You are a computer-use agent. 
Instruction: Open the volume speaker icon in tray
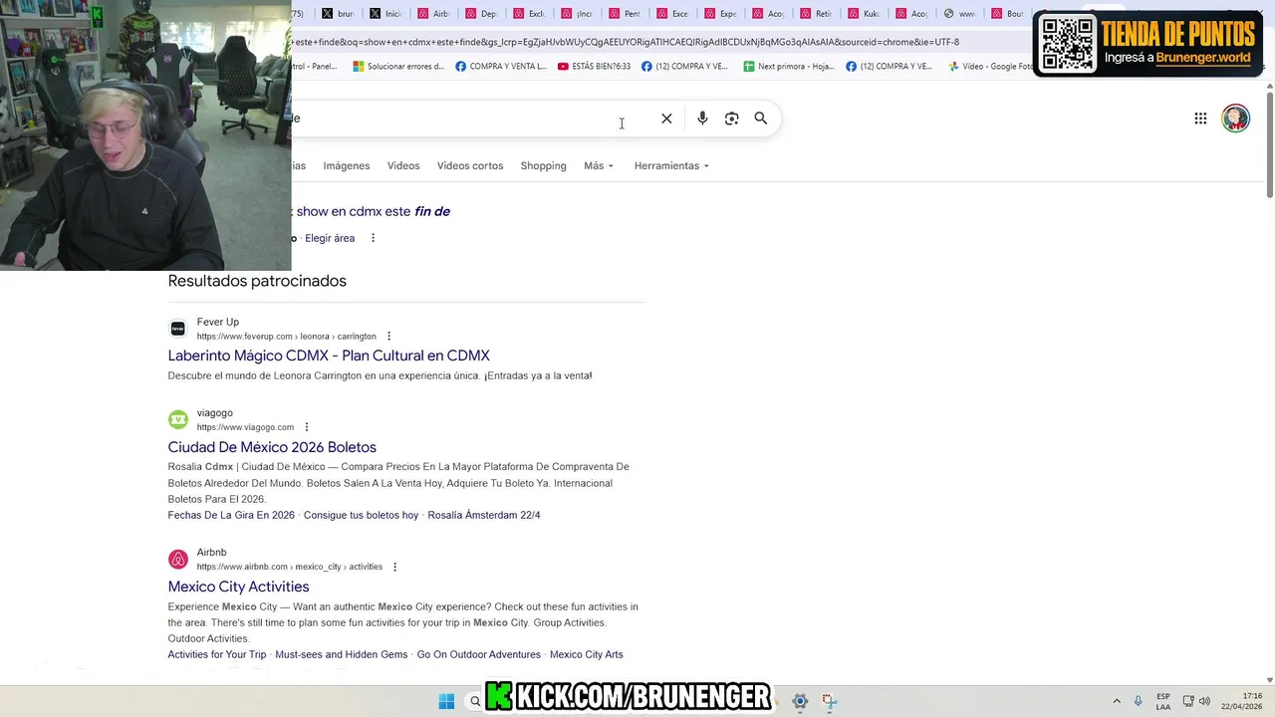pos(1204,701)
